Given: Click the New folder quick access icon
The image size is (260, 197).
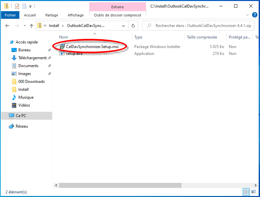Looking at the screenshot, I should (x=25, y=6).
